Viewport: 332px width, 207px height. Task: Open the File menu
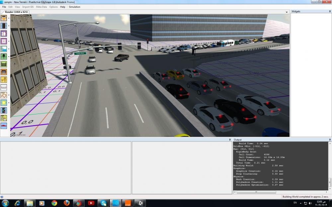coord(4,7)
